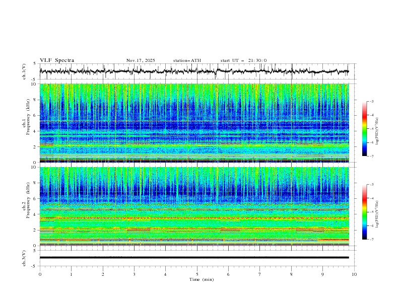399x308 pixels.
Task: Click time axis tick label '10'
Action: [x=354, y=274]
